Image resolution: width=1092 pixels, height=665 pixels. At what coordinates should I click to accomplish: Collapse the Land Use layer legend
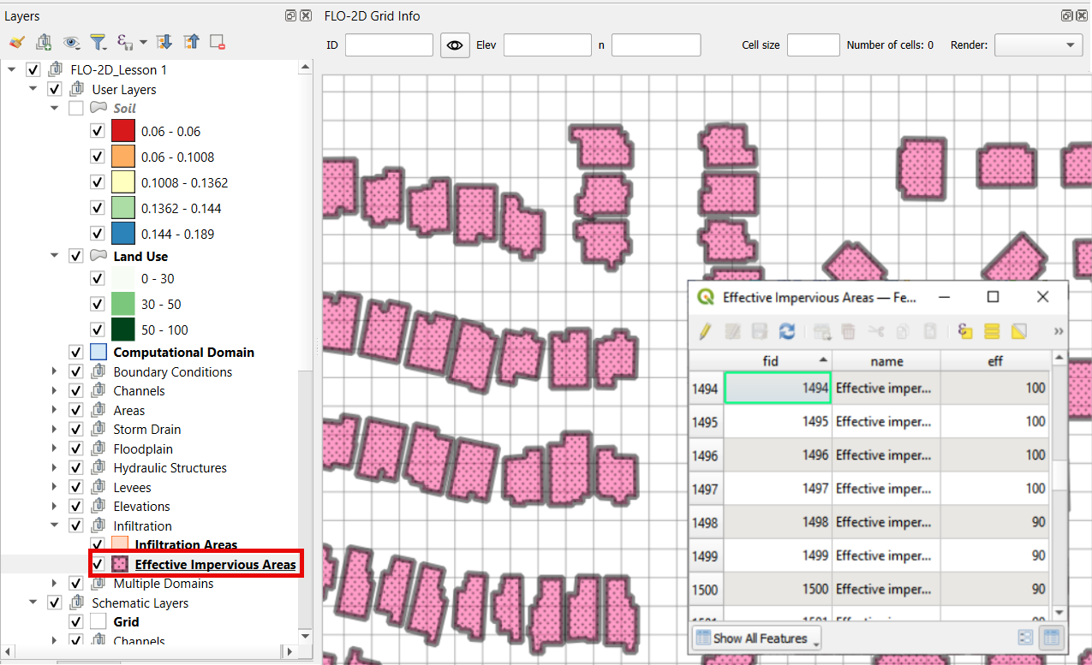point(55,256)
